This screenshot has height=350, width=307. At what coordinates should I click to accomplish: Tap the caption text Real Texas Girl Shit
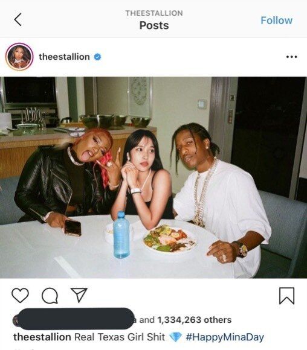click(x=120, y=337)
